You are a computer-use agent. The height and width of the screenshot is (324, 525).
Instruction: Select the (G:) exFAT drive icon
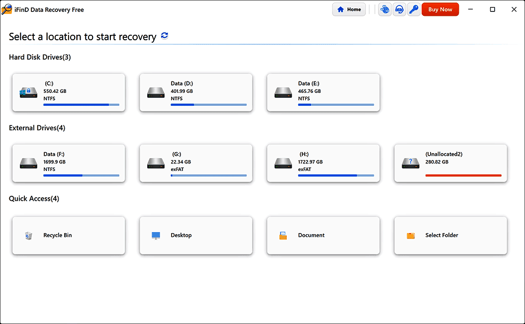point(156,163)
